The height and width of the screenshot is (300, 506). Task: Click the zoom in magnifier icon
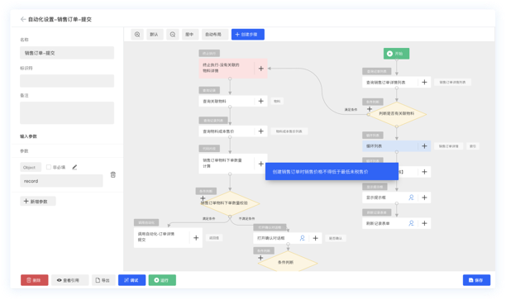(x=137, y=35)
